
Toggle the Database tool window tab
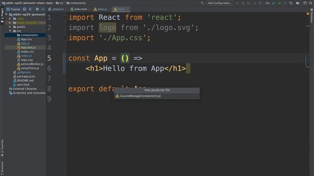pyautogui.click(x=312, y=16)
